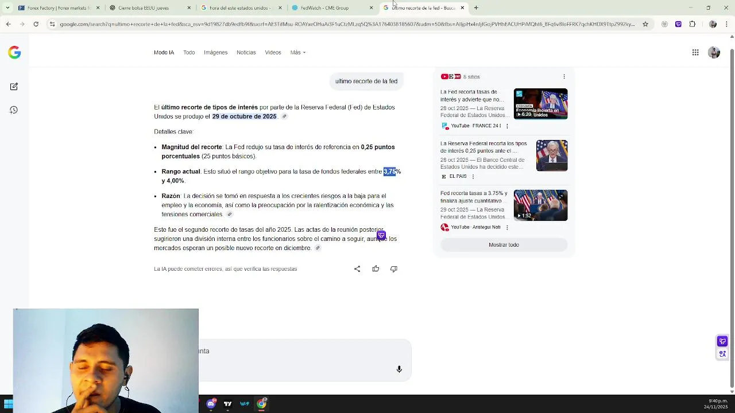The height and width of the screenshot is (413, 735).
Task: Open source link icon after tensiones comerciales
Action: [x=230, y=215]
